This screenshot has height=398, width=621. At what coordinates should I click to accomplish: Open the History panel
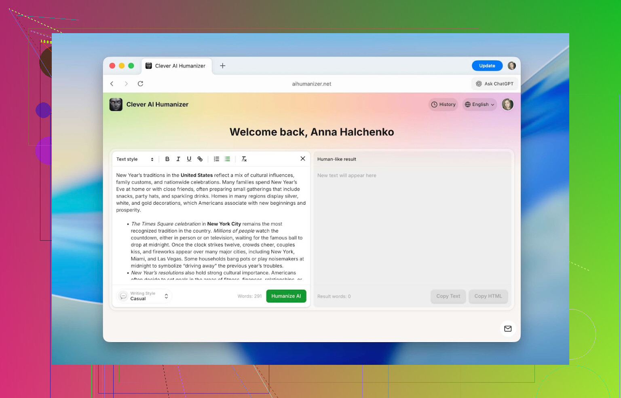443,104
